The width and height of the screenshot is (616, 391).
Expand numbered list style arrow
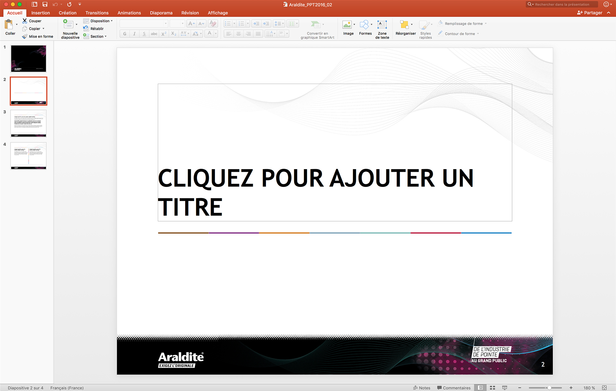[x=248, y=24]
